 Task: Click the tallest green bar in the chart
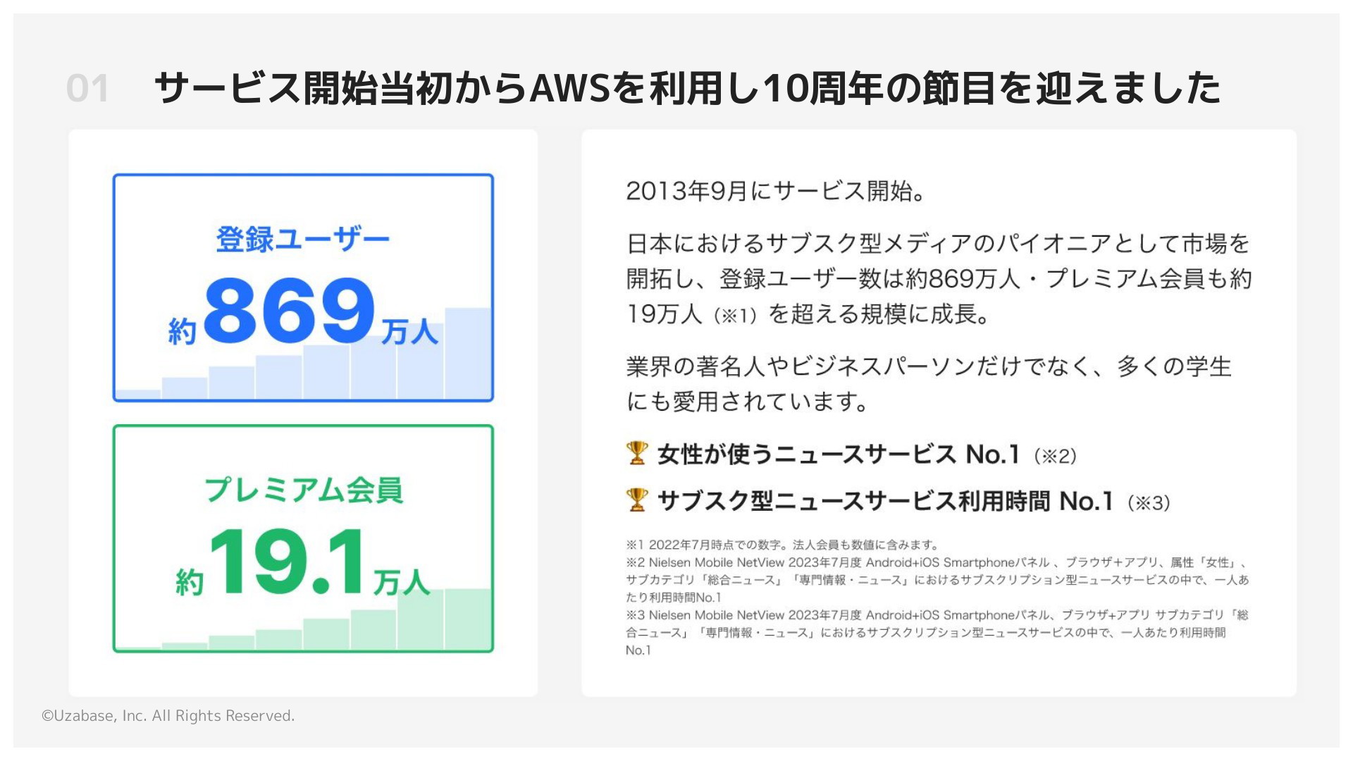(468, 619)
